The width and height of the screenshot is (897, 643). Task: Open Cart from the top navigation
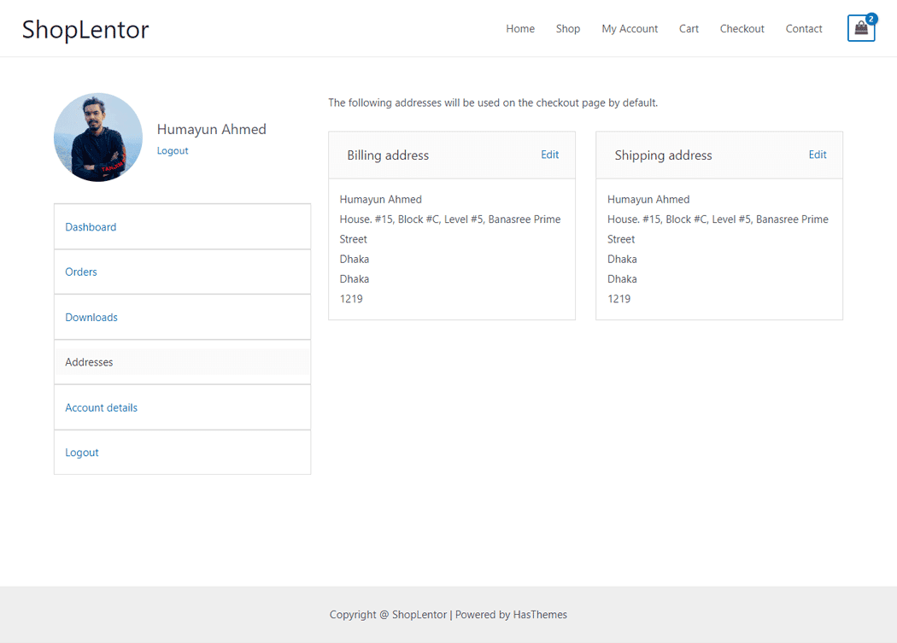pos(689,29)
